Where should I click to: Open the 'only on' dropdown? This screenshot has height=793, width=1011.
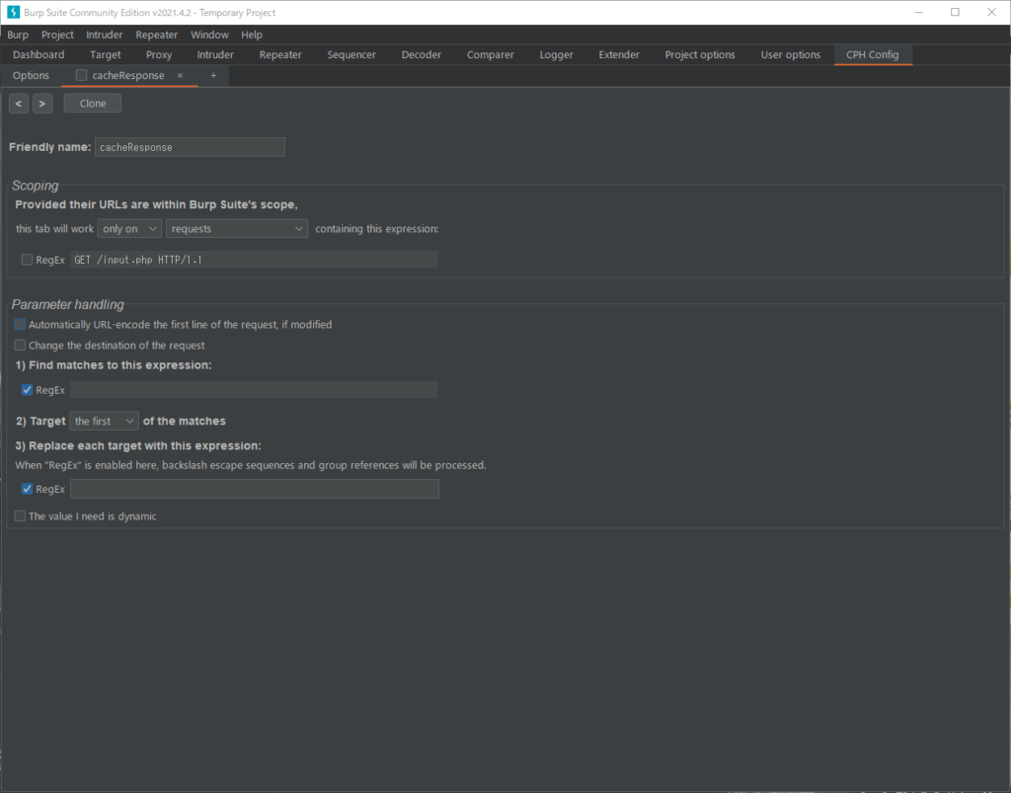coord(128,228)
